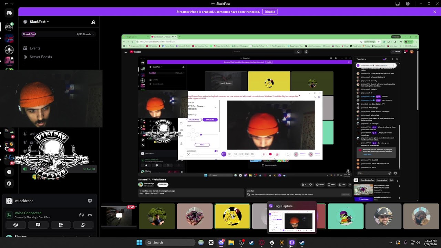Toggle noise suppression beside Voice Connected
441x248 pixels.
[x=81, y=215]
